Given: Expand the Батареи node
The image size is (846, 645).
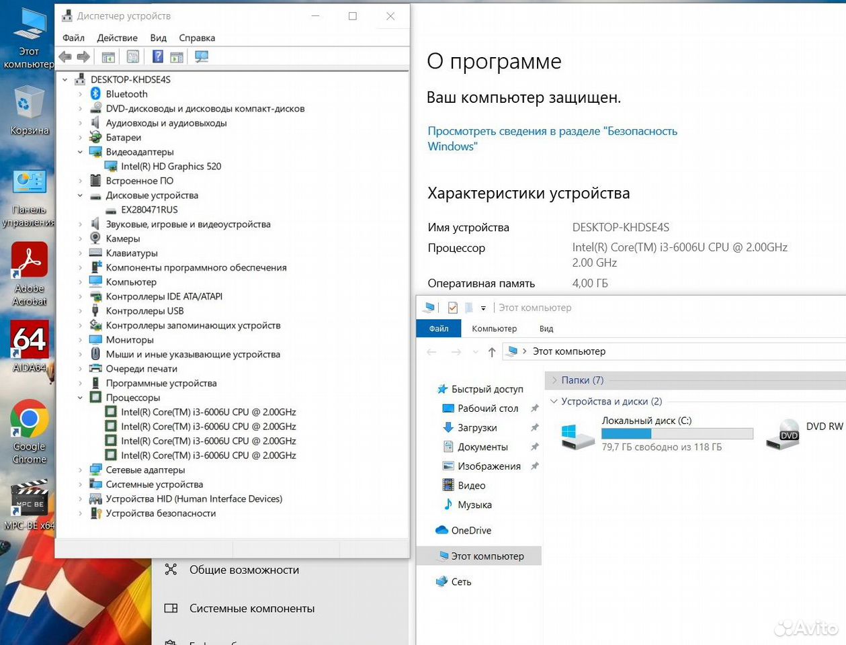Looking at the screenshot, I should click(x=80, y=137).
